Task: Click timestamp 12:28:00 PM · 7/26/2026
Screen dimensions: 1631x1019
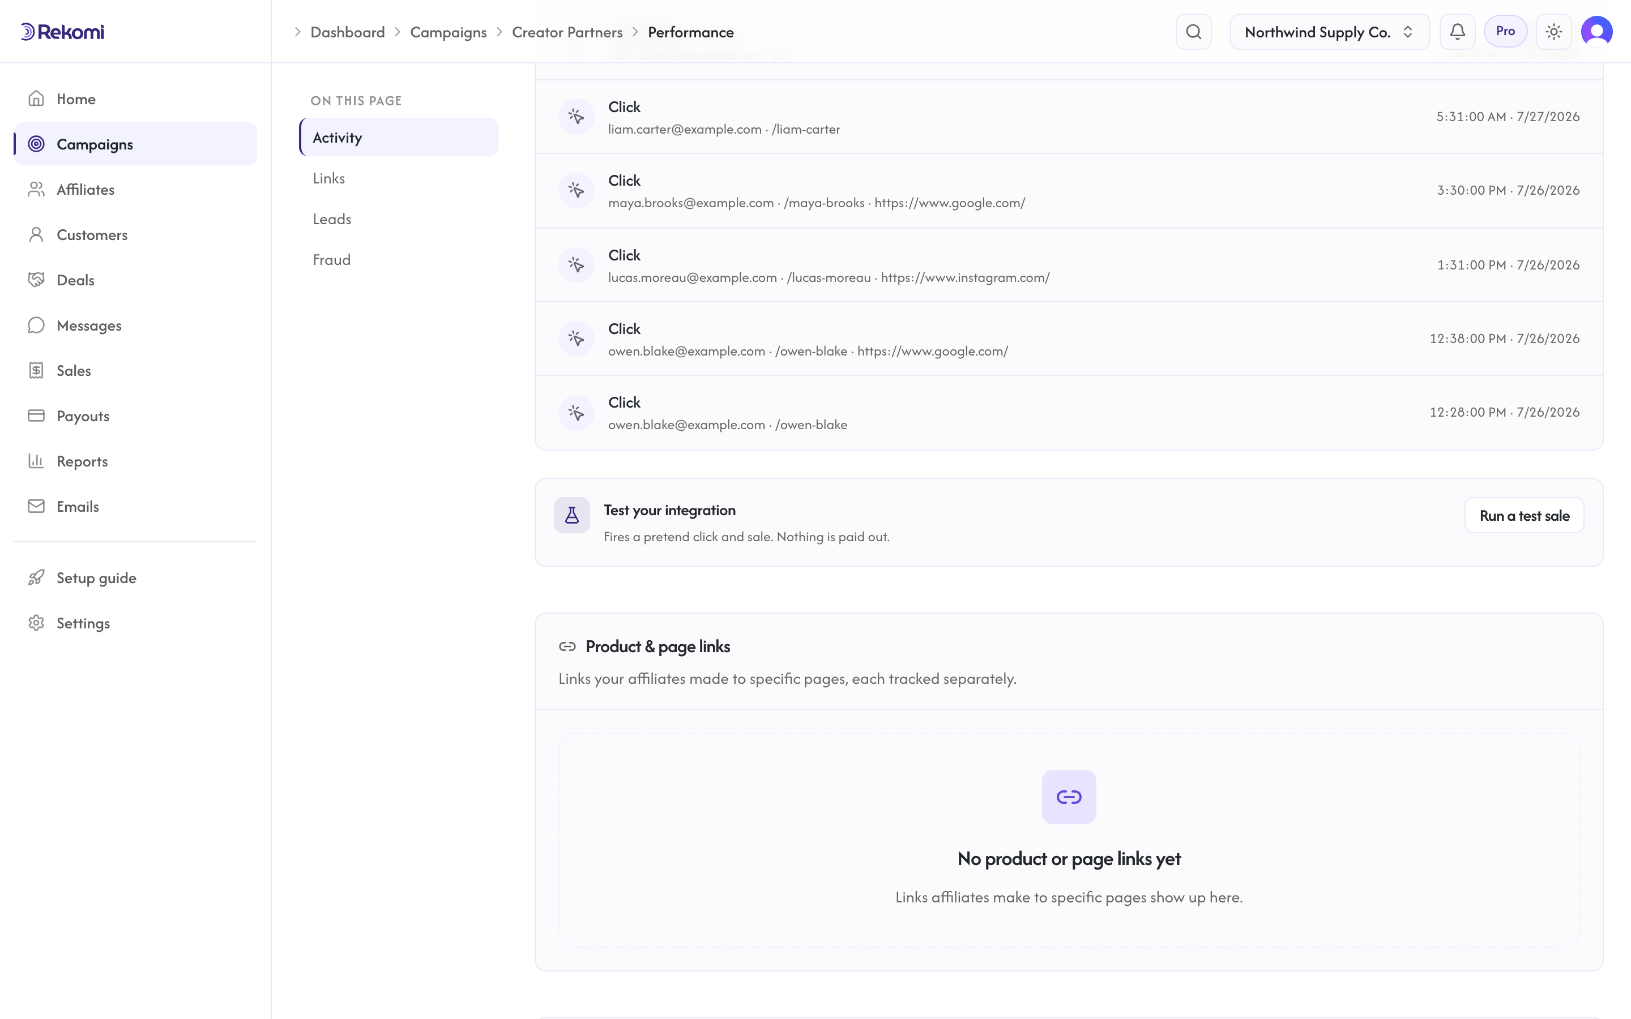Action: [x=1504, y=412]
